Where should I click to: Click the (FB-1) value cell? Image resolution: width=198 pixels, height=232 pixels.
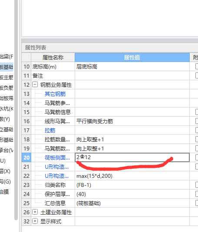pyautogui.click(x=132, y=185)
